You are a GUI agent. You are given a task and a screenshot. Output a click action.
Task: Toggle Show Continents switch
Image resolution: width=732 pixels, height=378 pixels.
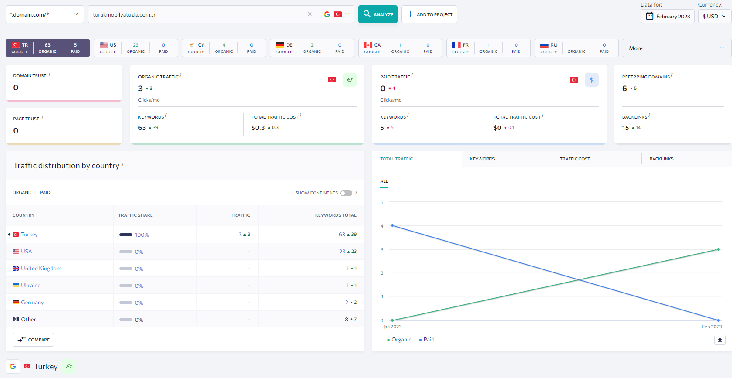click(x=346, y=193)
